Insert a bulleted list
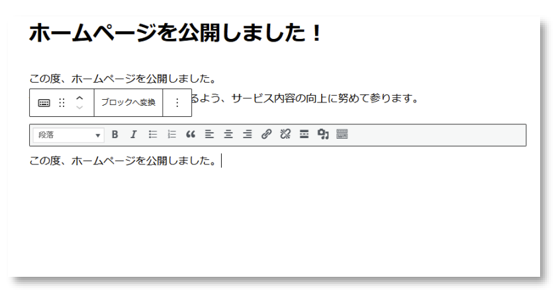Screen dimensions: 556x294 152,135
